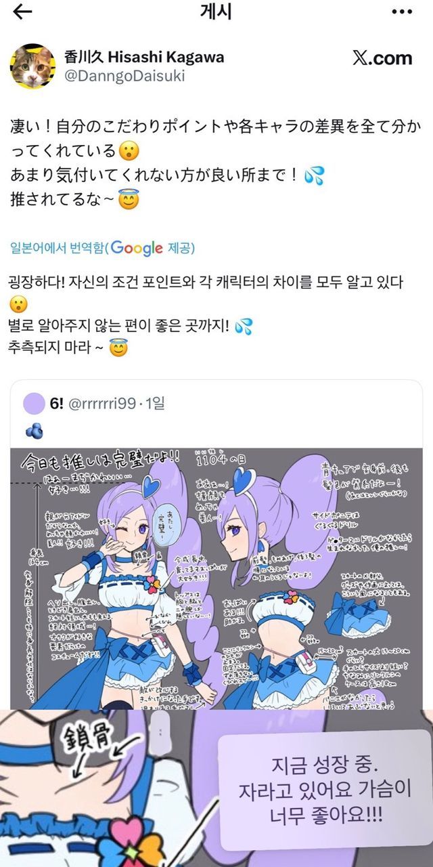Open the three-dot more options menu
The width and height of the screenshot is (433, 867).
(402, 12)
